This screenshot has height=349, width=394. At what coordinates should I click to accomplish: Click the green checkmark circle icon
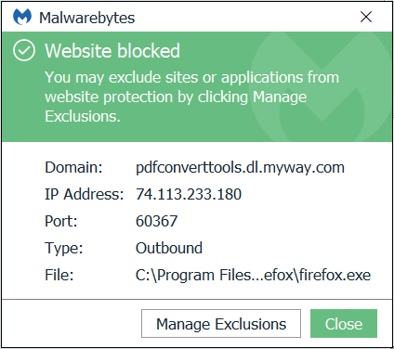pyautogui.click(x=24, y=50)
